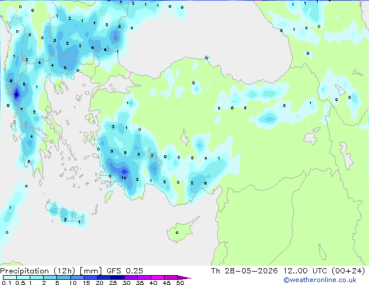Click the legend scale label '40'
Image resolution: width=369 pixels, height=285 pixels.
coord(153,283)
